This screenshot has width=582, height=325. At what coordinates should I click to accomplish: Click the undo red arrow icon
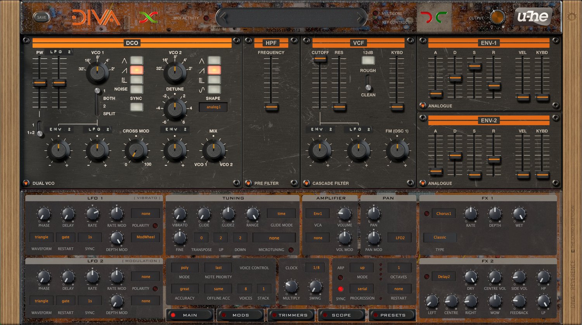pyautogui.click(x=427, y=17)
